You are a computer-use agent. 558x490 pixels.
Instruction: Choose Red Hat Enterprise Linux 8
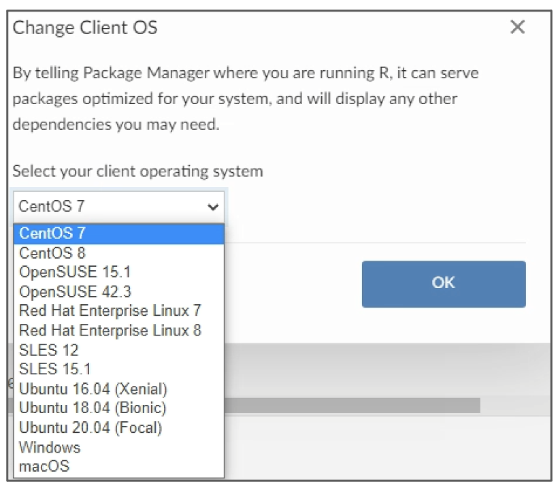click(119, 331)
